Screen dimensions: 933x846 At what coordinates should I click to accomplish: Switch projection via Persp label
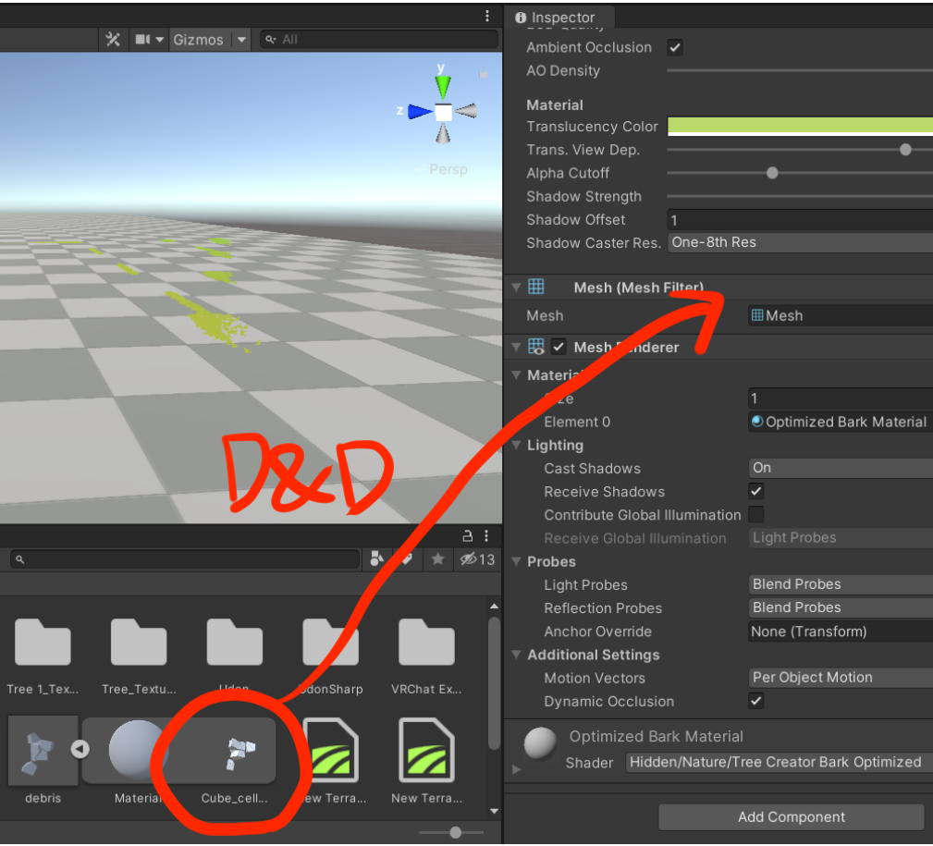448,169
